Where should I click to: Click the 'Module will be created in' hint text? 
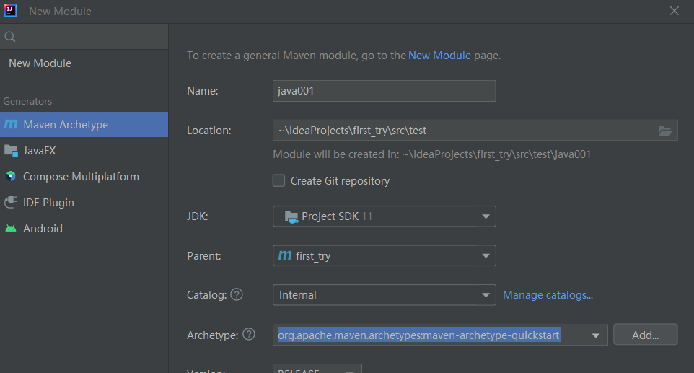point(431,154)
